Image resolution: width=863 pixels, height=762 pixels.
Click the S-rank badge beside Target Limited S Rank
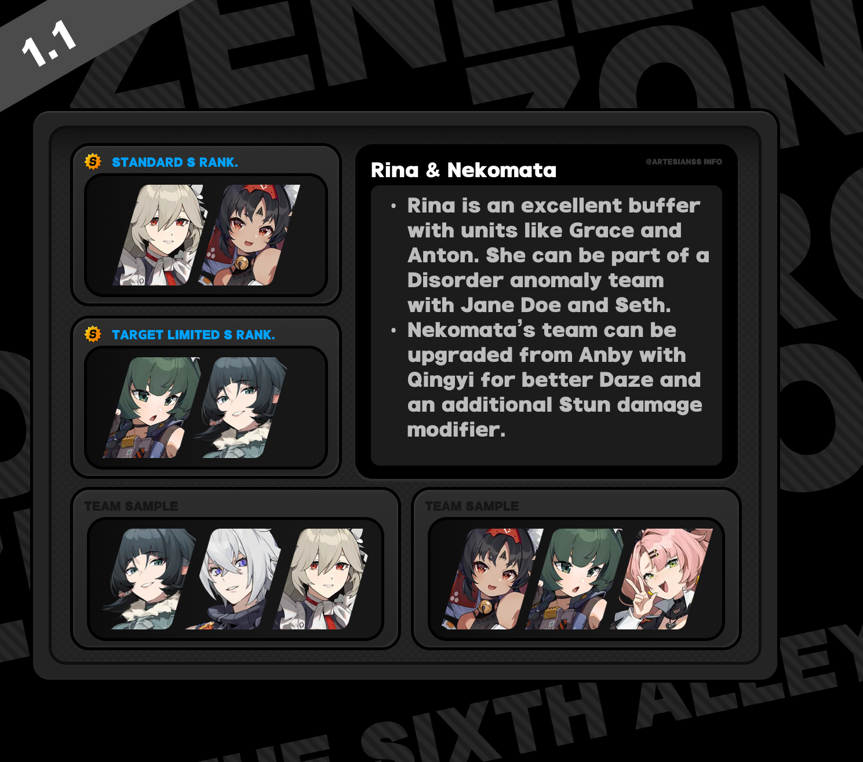coord(93,334)
